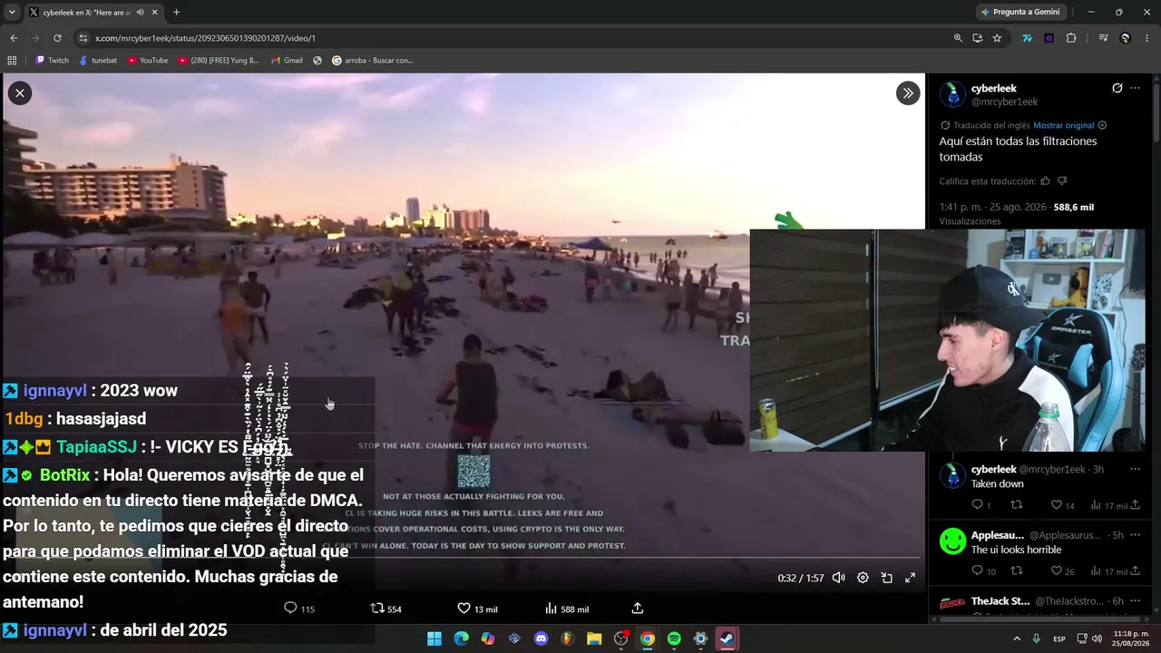Open the media control button in Chrome toolbar
Viewport: 1161px width, 653px height.
pos(1103,38)
